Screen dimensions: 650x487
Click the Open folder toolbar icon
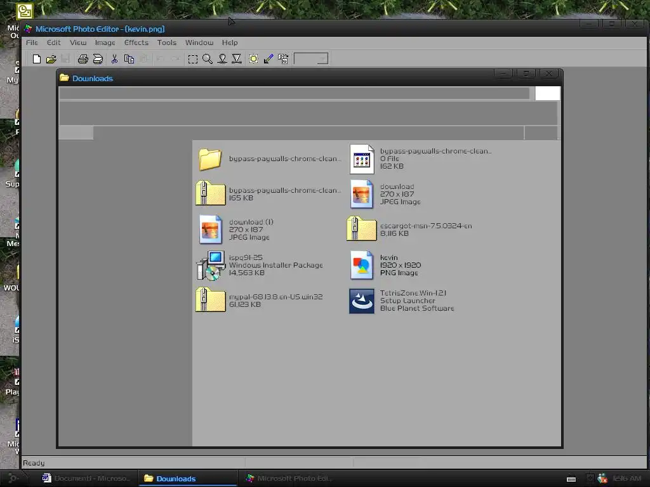[x=51, y=59]
